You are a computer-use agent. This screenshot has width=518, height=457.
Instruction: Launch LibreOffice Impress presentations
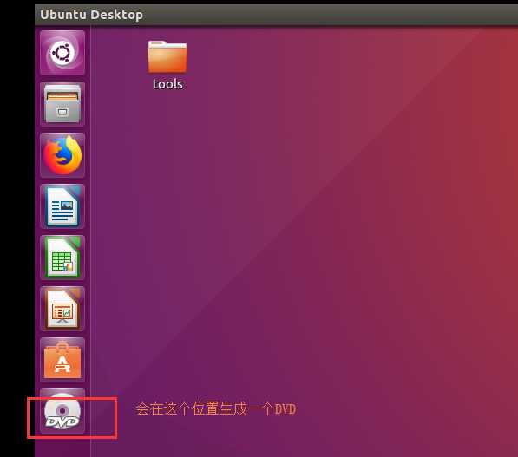point(62,309)
